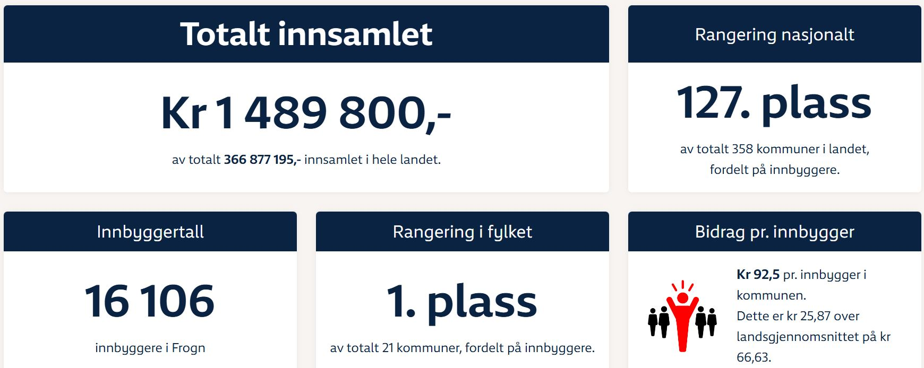Click the Kr 1 489 800,- amount
Screen dimensions: 924x368
[306, 113]
